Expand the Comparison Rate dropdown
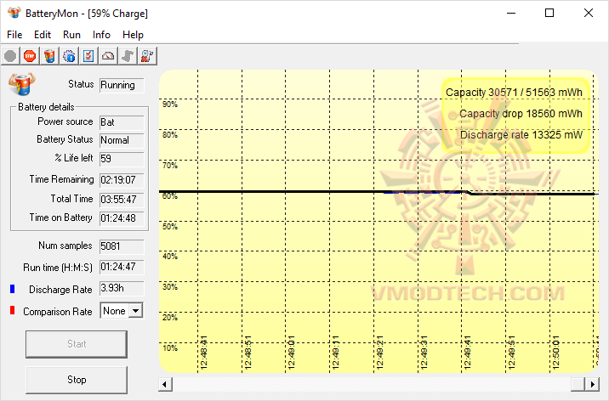Screen dimensions: 609x401 coord(135,311)
